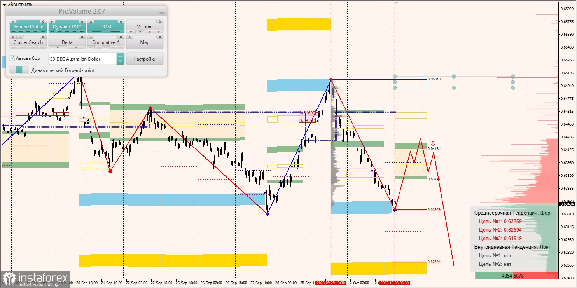Viewport: 577px width, 288px height.
Task: Toggle the Динамический Forward-point switch
Action: click(x=19, y=70)
